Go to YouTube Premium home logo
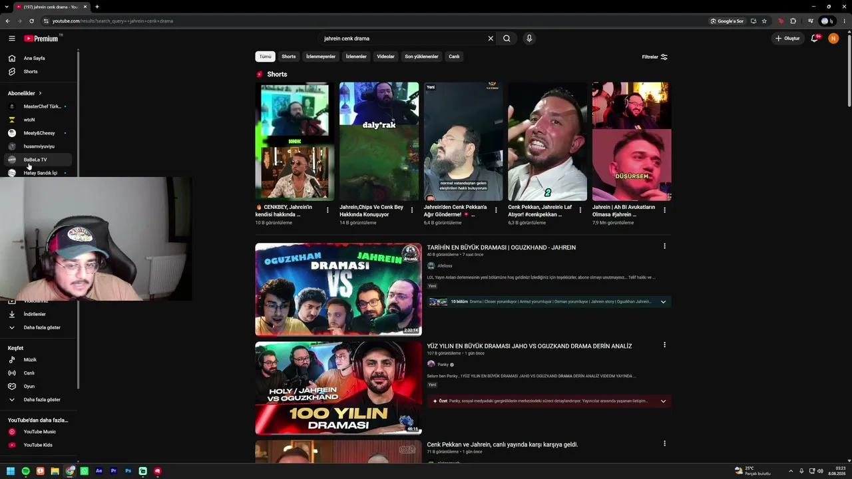Screen dimensions: 852x479 42,39
